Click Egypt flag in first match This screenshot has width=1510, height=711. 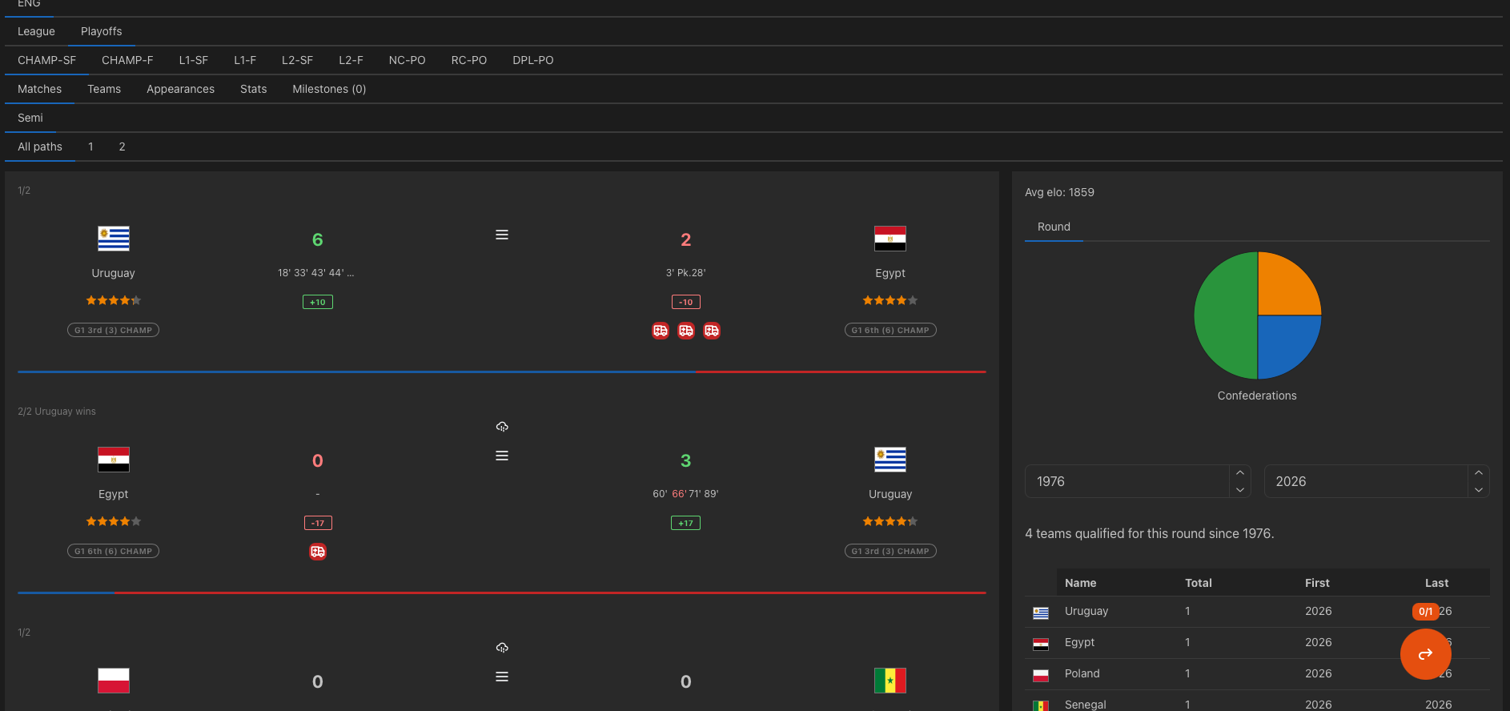890,239
